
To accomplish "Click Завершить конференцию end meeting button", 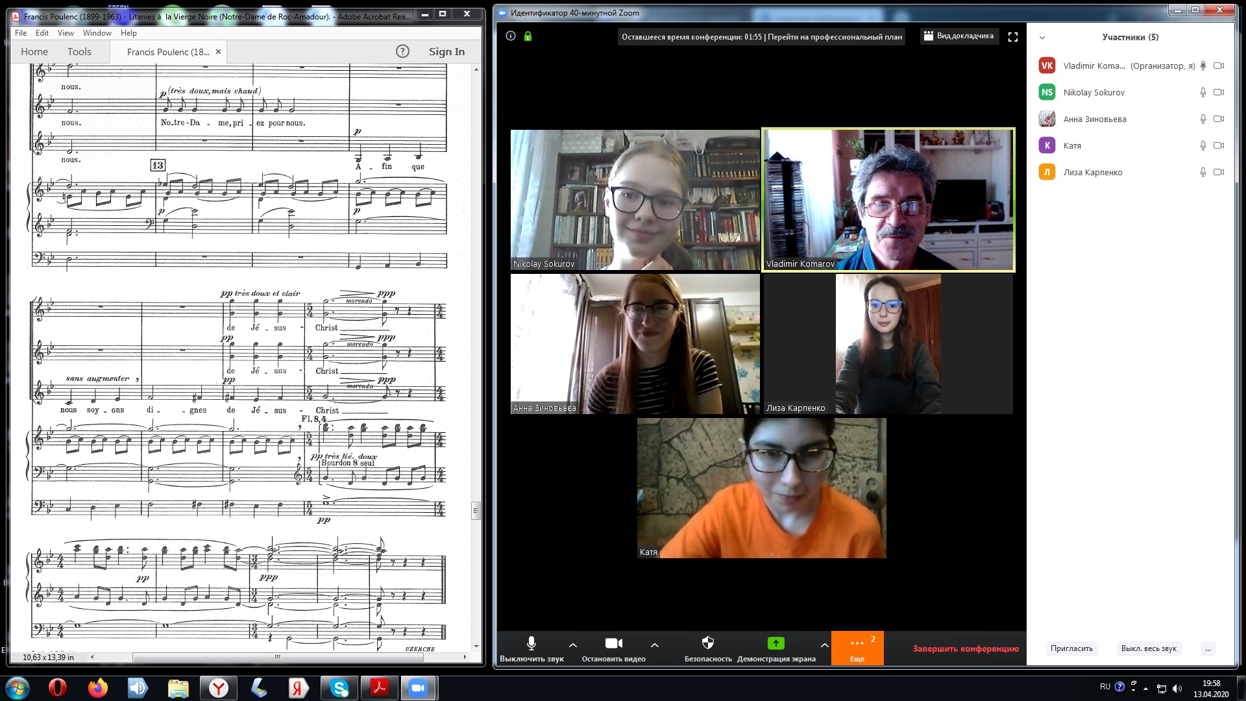I will coord(966,648).
